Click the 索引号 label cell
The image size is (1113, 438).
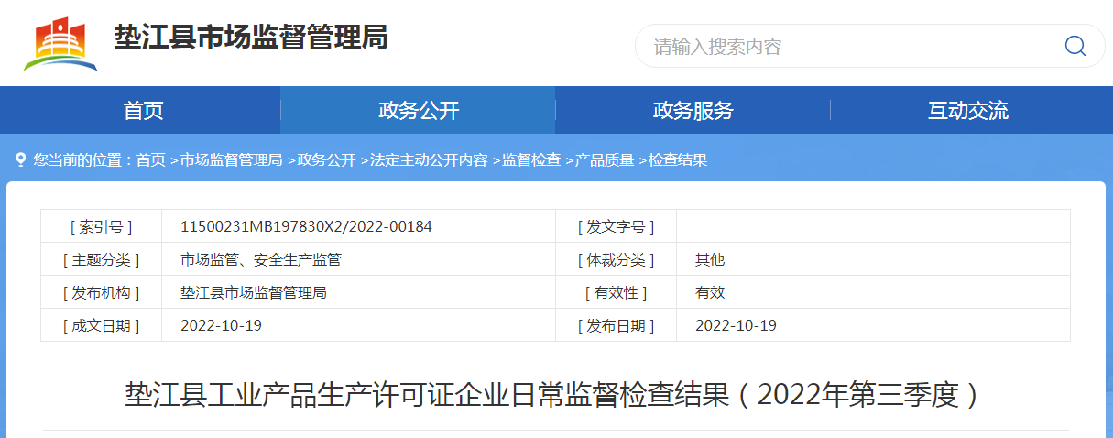point(101,226)
